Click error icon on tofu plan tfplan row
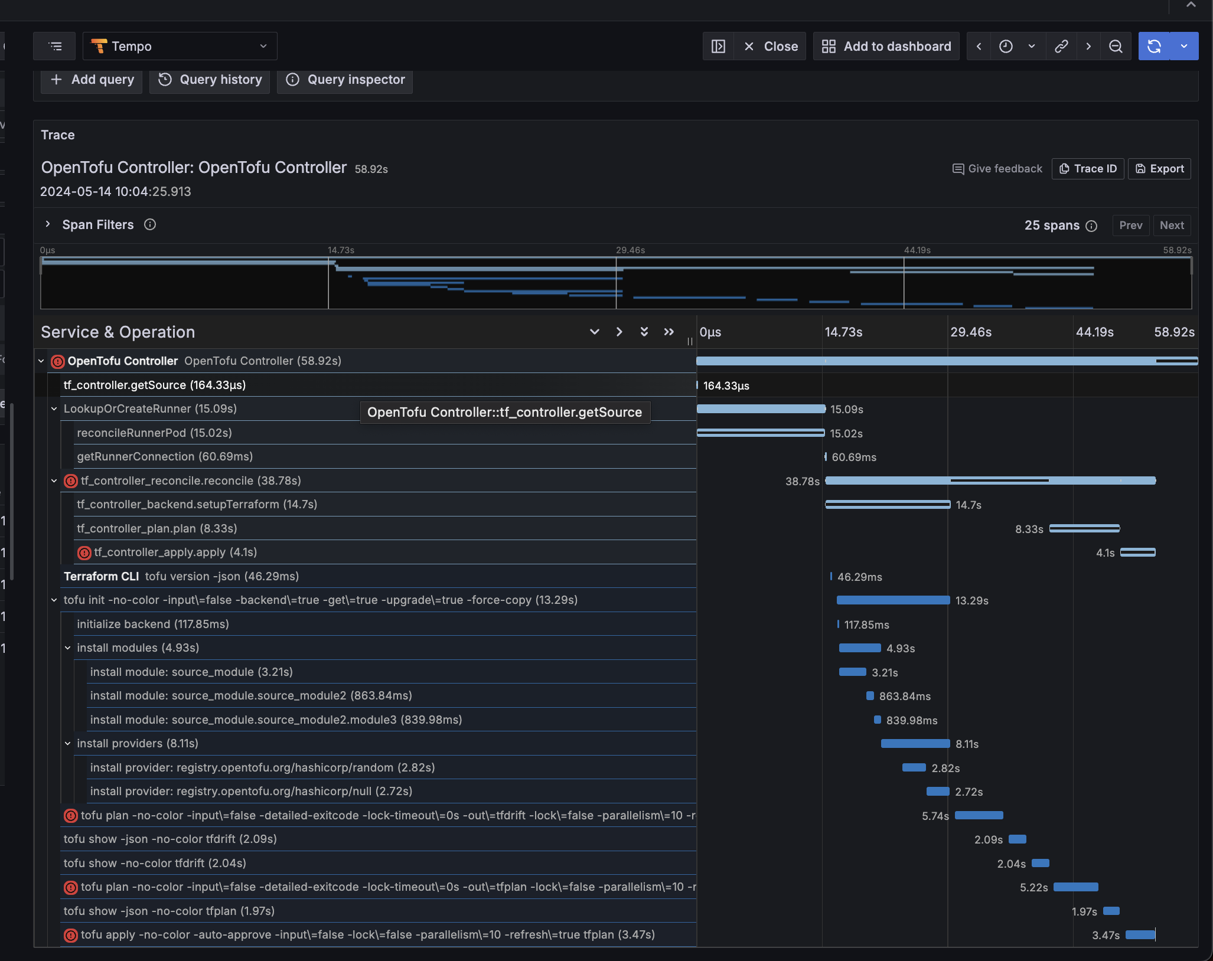Screen dimensions: 1213x961 [71, 887]
